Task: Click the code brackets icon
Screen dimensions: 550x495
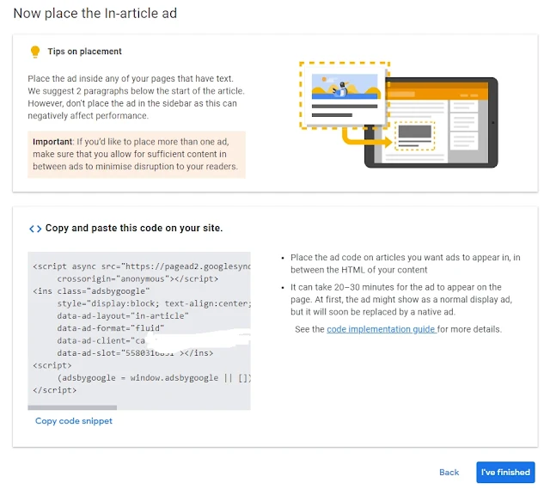Action: click(x=35, y=229)
